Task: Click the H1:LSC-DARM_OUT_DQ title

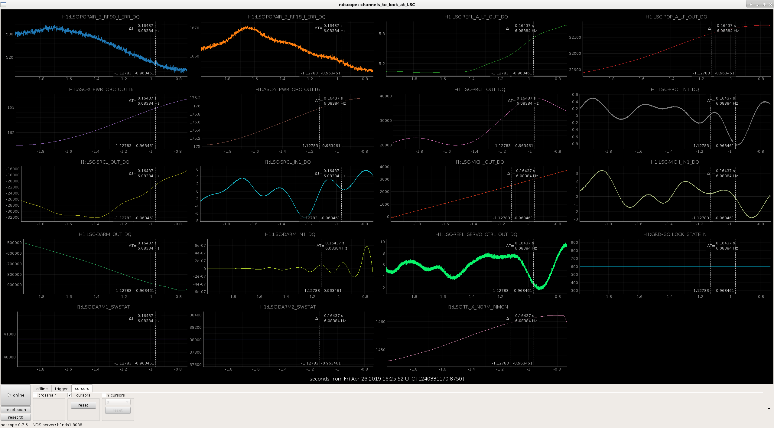Action: (105, 234)
